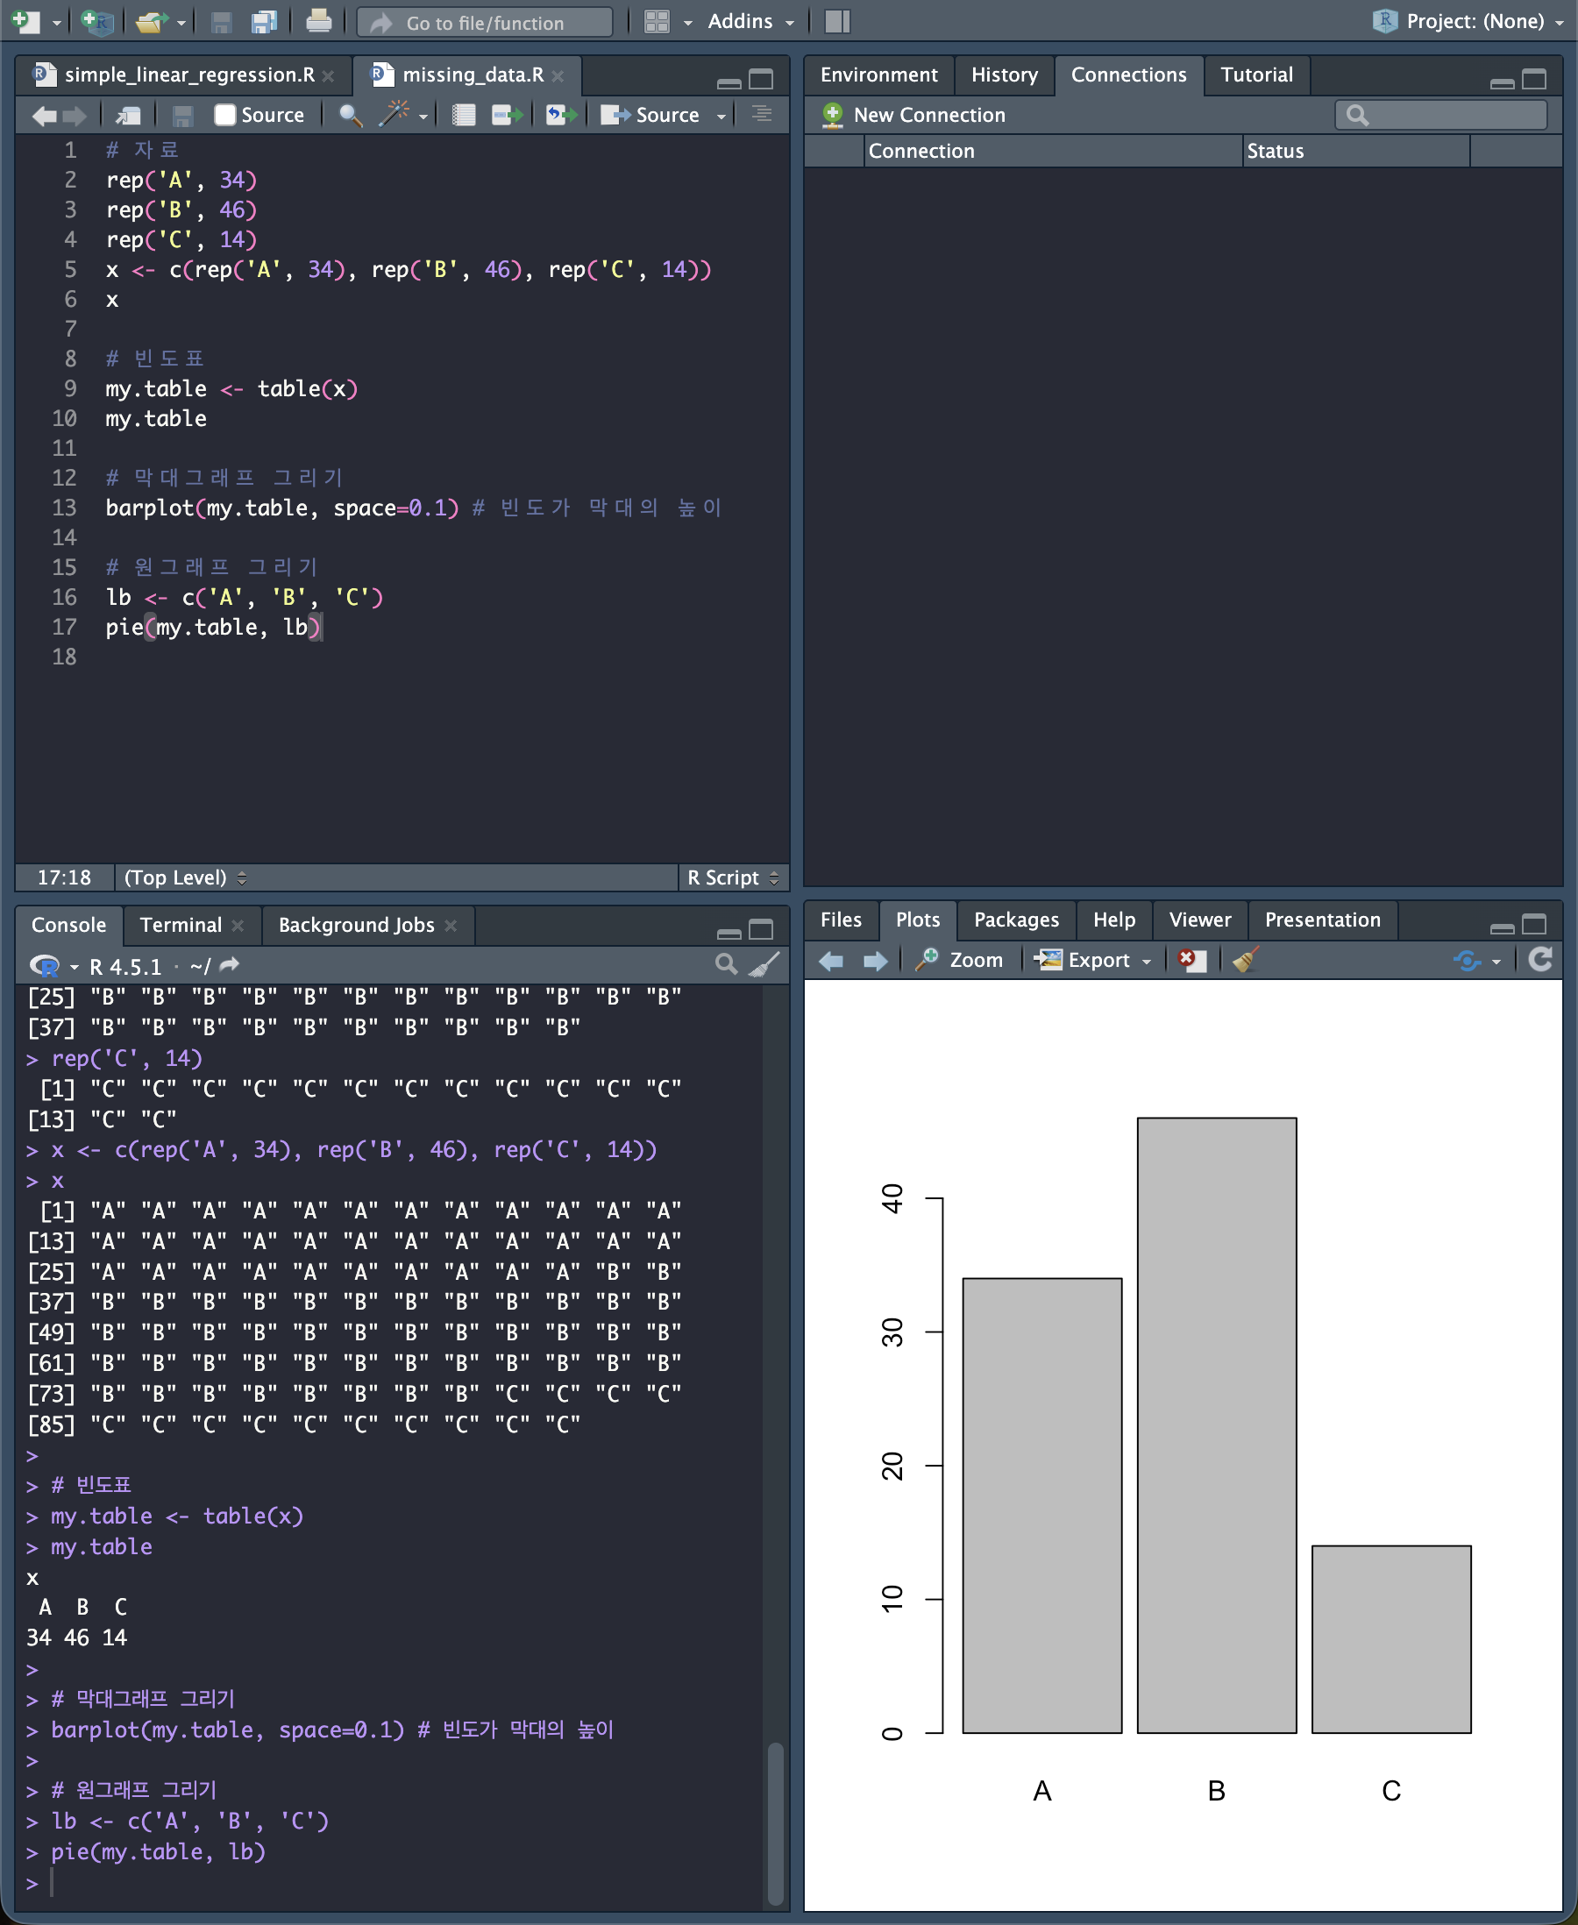Image resolution: width=1578 pixels, height=1925 pixels.
Task: Toggle the Source on Save checkbox
Action: (224, 115)
